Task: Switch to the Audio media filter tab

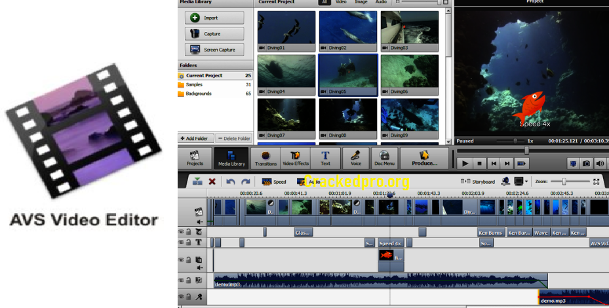Action: coord(381,2)
